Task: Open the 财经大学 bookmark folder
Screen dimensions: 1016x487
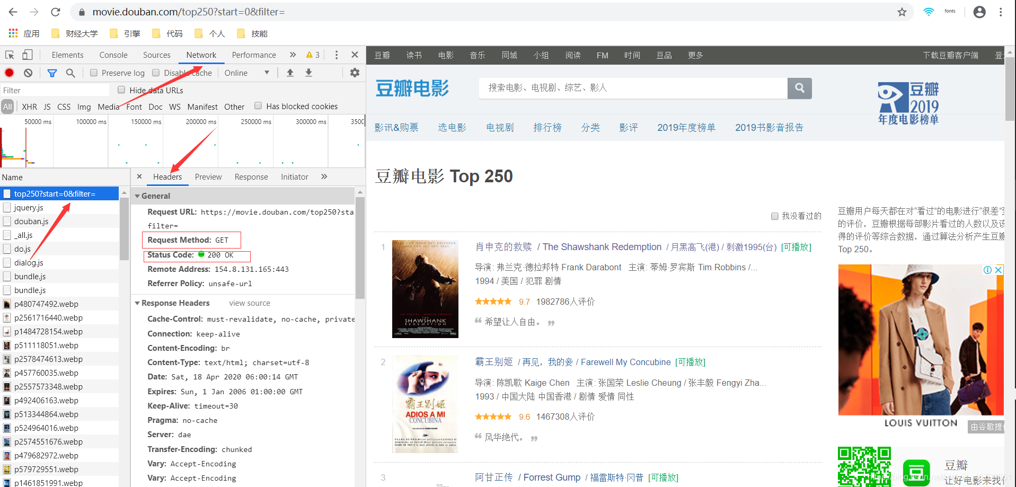Action: pos(75,33)
